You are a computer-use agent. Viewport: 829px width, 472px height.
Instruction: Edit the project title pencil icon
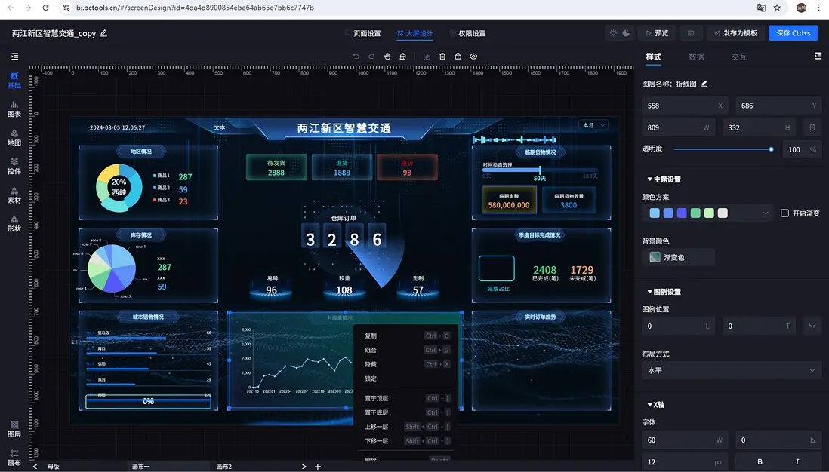click(x=103, y=33)
